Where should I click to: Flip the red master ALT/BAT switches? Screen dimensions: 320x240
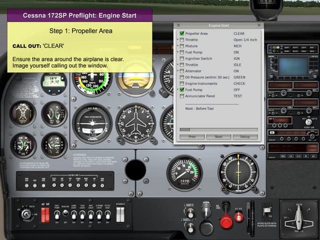45,215
